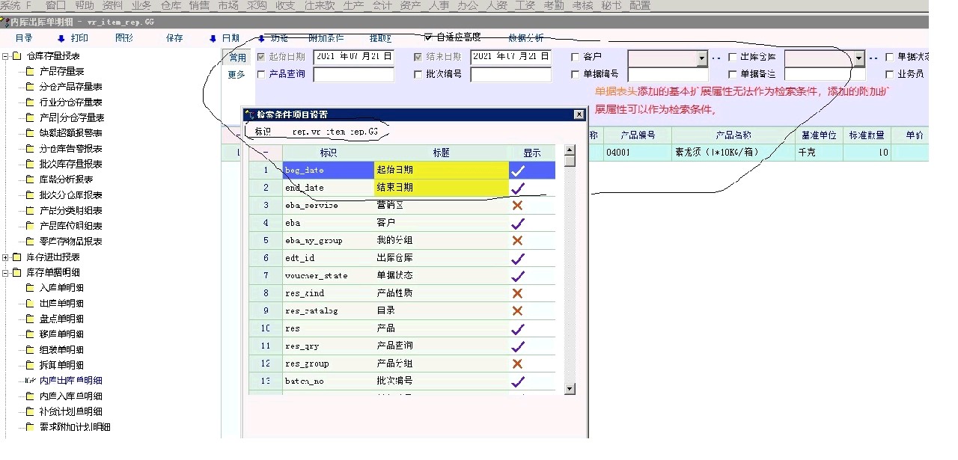Click the red X for 产品分组 row
The height and width of the screenshot is (460, 958).
pos(517,364)
